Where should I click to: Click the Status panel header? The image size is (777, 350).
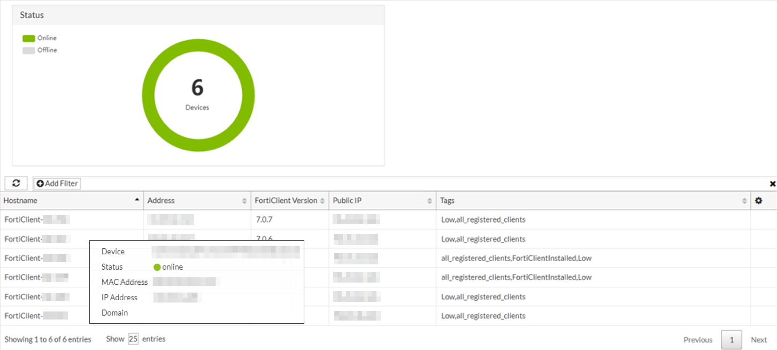click(x=31, y=15)
